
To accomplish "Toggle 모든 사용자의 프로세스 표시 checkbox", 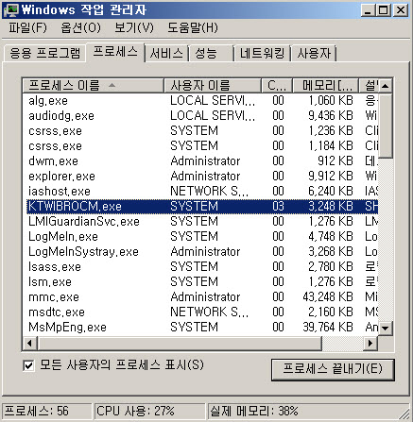I will click(29, 365).
